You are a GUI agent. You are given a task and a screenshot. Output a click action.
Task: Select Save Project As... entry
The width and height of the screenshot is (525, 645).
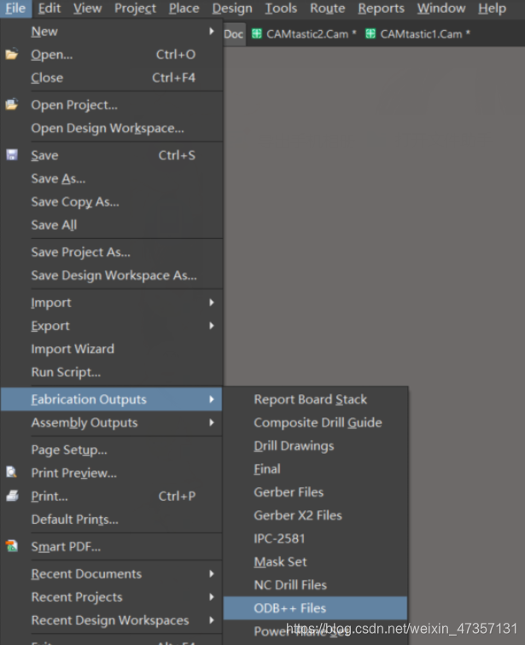pos(112,252)
